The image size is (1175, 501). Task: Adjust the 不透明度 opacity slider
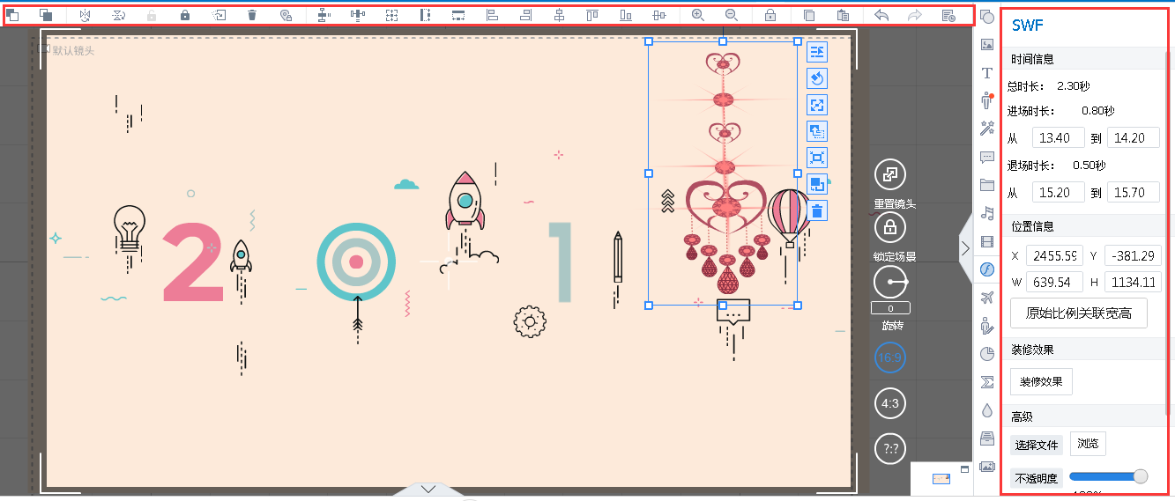[1108, 476]
